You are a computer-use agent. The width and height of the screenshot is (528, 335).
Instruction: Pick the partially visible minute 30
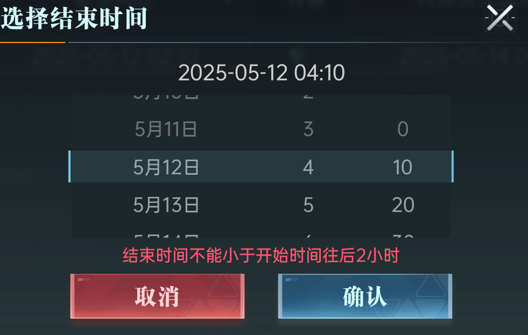click(403, 236)
